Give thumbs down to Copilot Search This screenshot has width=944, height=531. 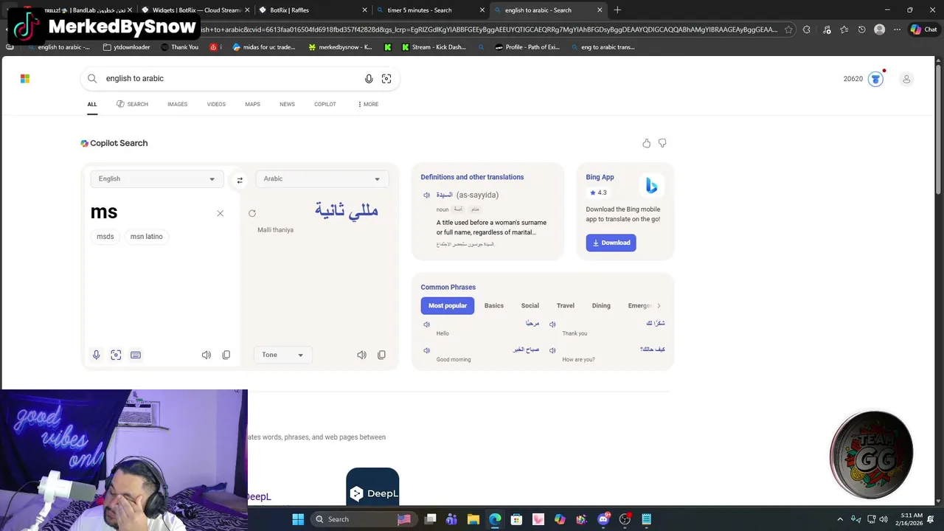pos(662,143)
